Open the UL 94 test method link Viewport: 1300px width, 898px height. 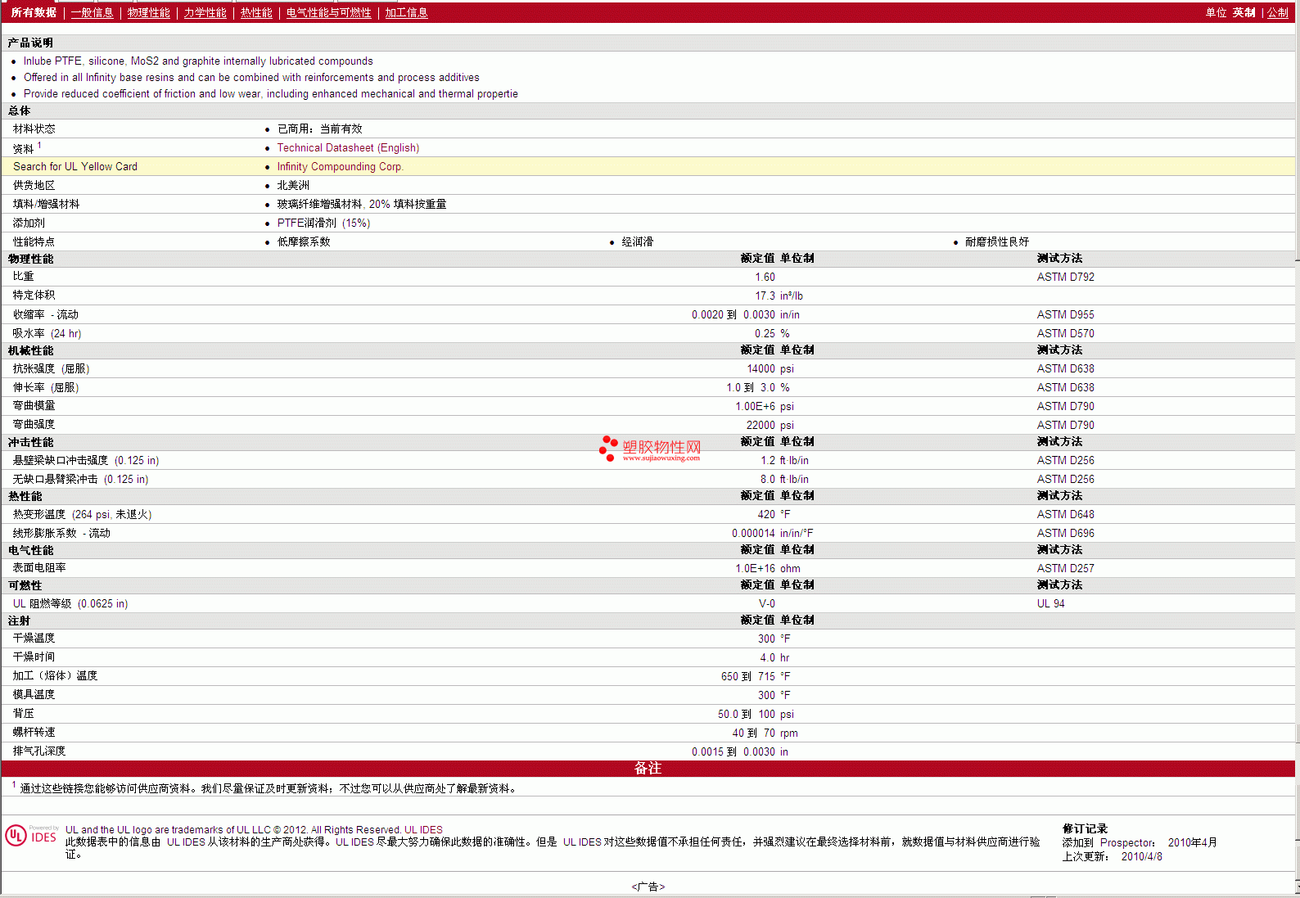1050,604
